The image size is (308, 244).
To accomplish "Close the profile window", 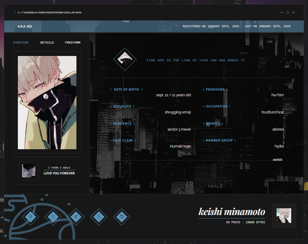I will pos(294,13).
